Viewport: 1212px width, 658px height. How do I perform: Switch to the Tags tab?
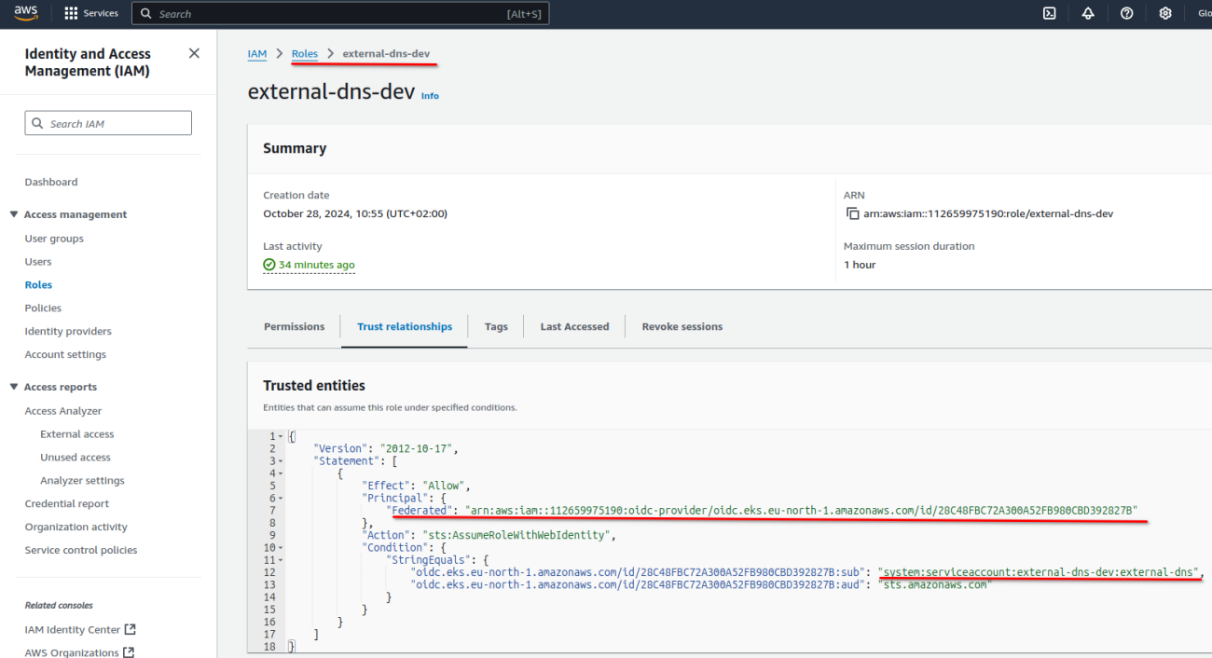click(x=496, y=326)
